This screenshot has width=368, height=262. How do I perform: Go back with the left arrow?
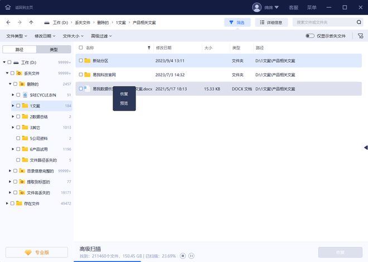8,22
